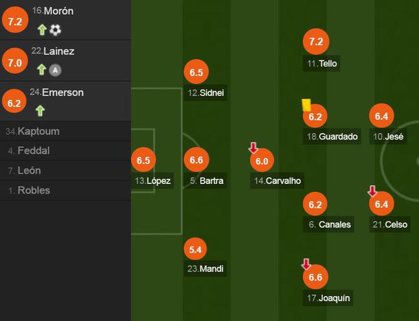
Task: Select Feddal from the bench list
Action: [x=66, y=151]
